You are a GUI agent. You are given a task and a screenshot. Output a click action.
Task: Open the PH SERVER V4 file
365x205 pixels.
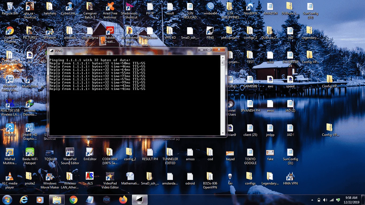click(x=290, y=59)
